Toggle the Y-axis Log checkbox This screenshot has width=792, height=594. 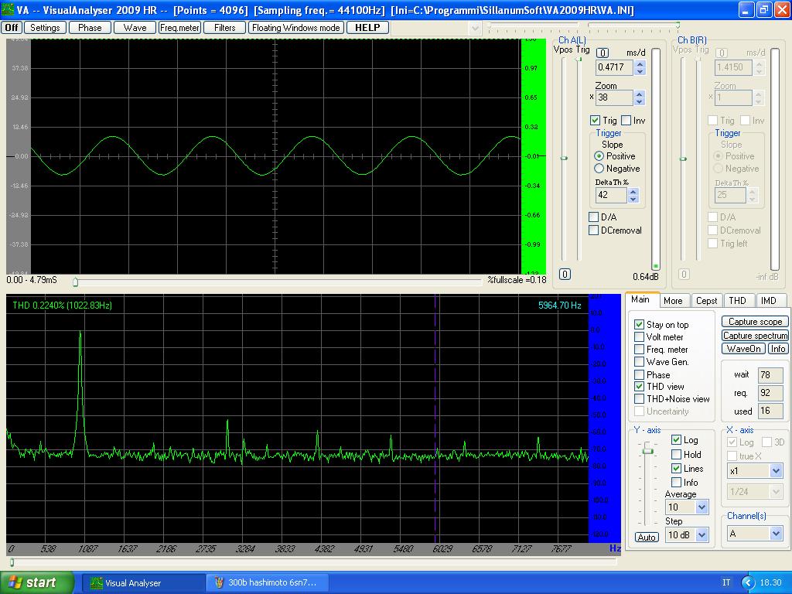pos(676,440)
